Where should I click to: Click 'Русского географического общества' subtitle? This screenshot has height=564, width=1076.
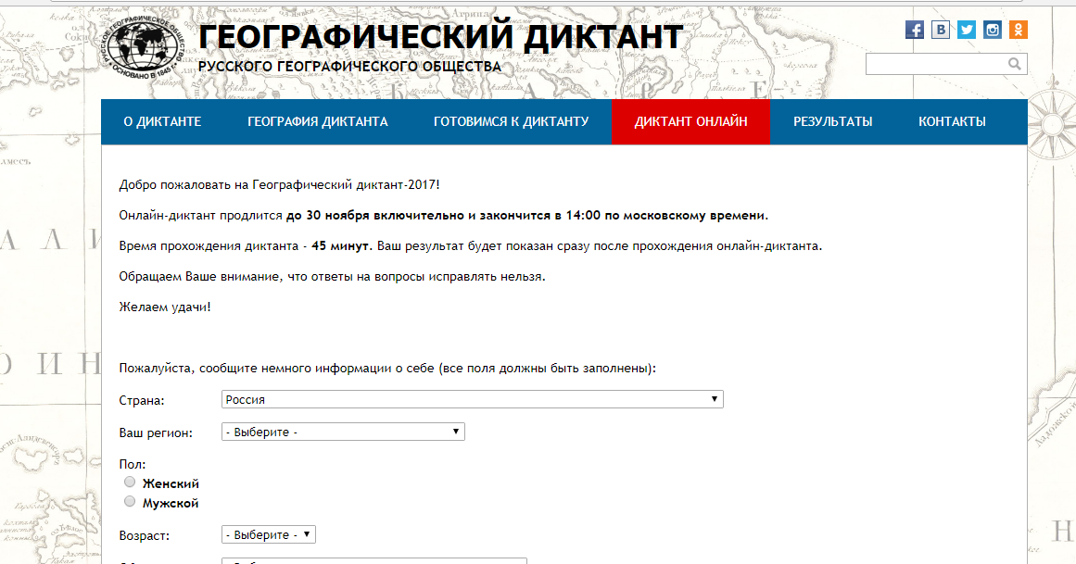click(350, 67)
